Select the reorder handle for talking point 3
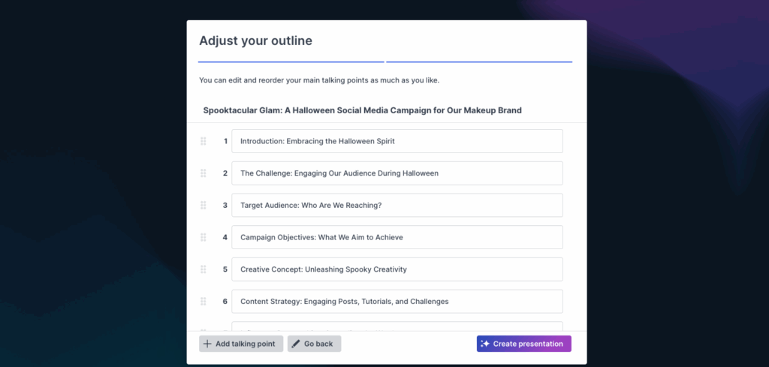Image resolution: width=769 pixels, height=367 pixels. click(204, 206)
